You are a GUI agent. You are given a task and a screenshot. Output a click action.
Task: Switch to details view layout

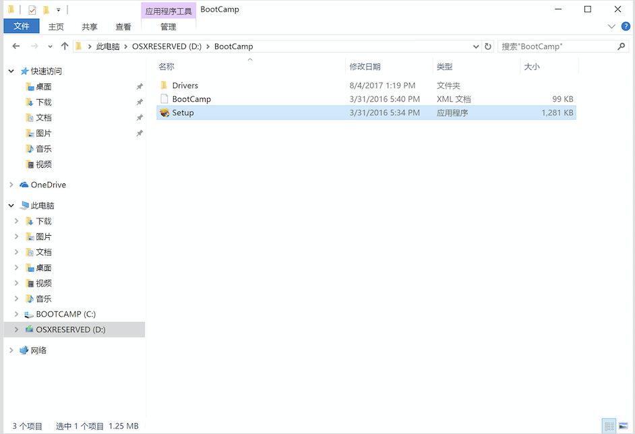(609, 427)
